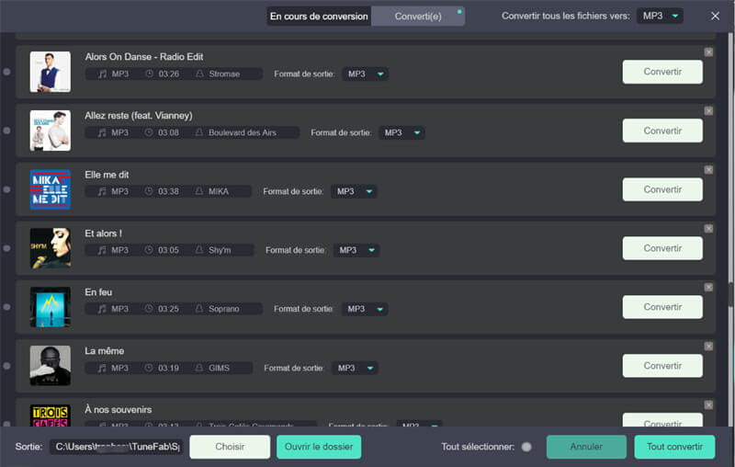The image size is (735, 467).
Task: Remove Allez reste track with its X icon
Action: pyautogui.click(x=708, y=111)
